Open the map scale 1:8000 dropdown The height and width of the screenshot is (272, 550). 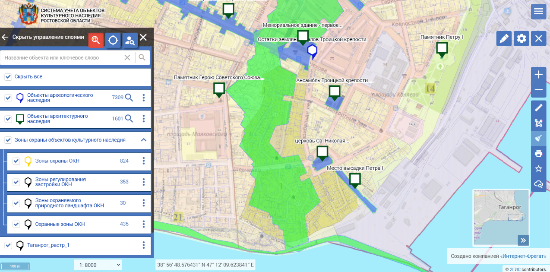tap(98, 265)
